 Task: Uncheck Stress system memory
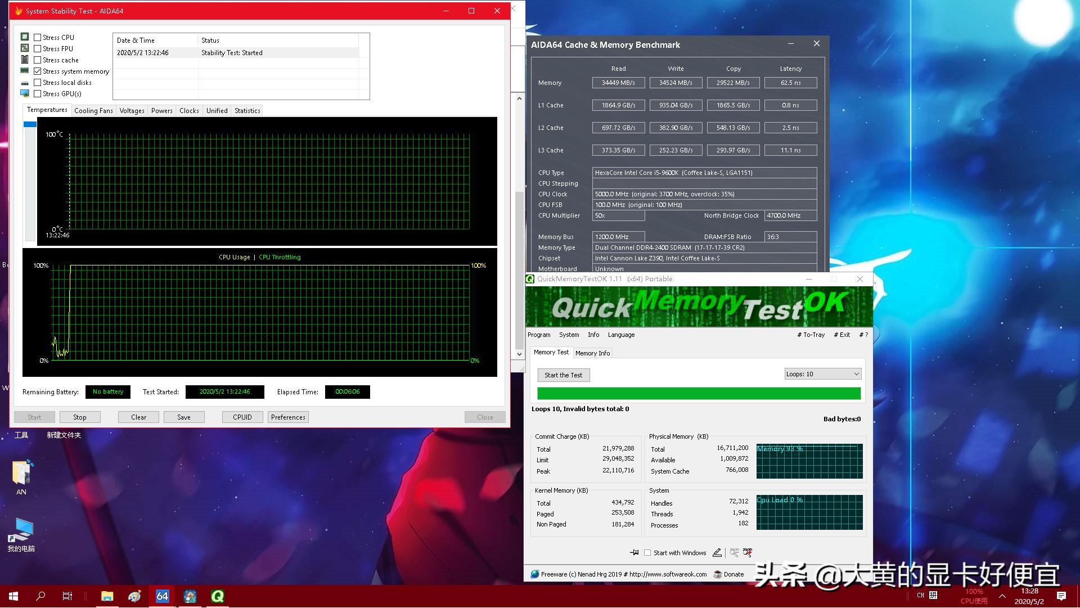click(x=37, y=71)
